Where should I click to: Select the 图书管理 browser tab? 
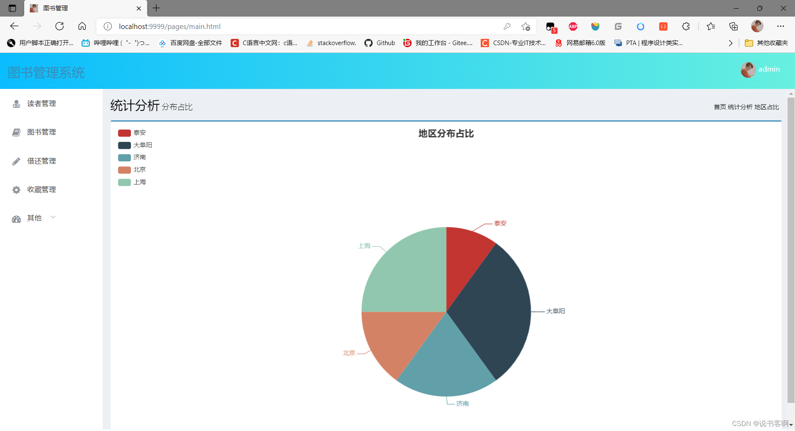pyautogui.click(x=85, y=8)
